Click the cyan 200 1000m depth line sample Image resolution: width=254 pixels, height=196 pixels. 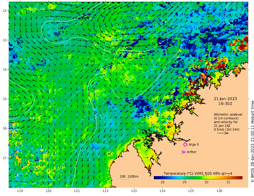pos(124,179)
